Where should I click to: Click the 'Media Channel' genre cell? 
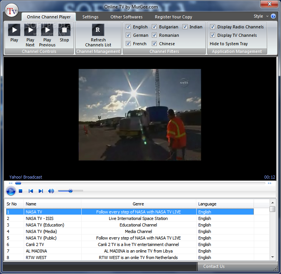[138, 231]
